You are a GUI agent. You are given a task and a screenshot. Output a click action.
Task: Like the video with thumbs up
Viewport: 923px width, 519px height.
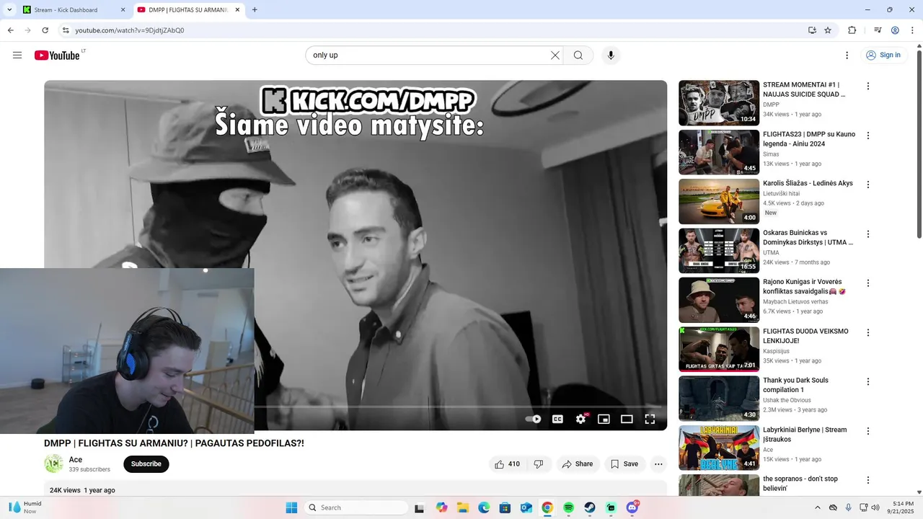tap(506, 464)
